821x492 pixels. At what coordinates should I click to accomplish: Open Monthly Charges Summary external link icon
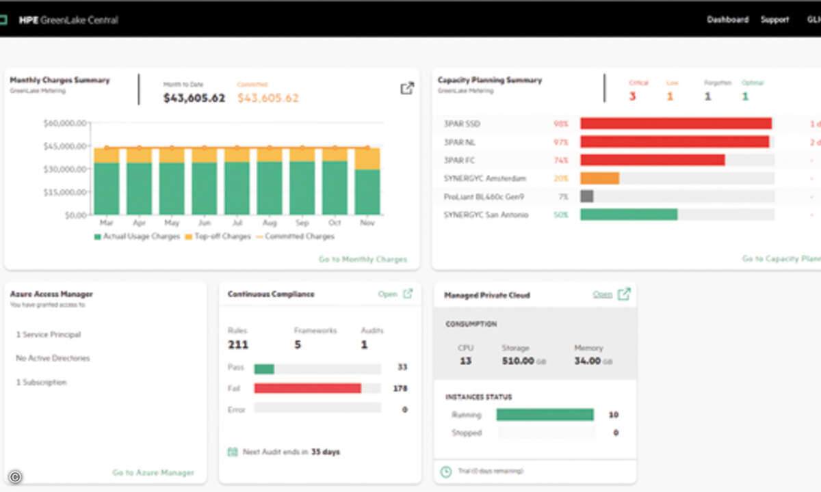[x=407, y=88]
